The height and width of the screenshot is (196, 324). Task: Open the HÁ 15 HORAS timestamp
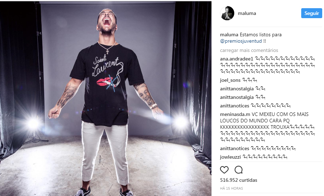tap(231, 189)
